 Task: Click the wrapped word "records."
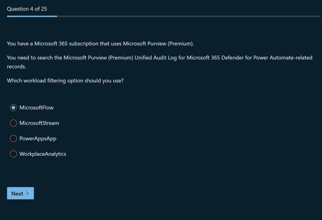coord(16,67)
